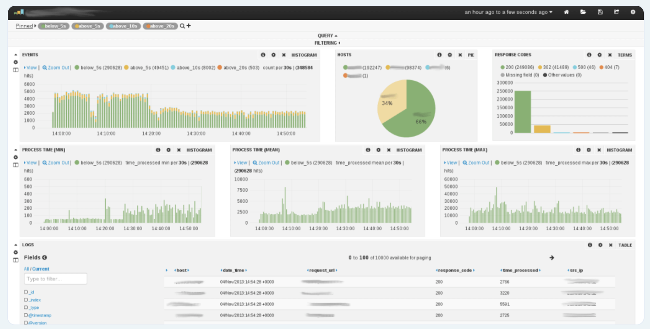Screen dimensions: 650x329
Task: Select the above_10s pinned query
Action: click(123, 26)
